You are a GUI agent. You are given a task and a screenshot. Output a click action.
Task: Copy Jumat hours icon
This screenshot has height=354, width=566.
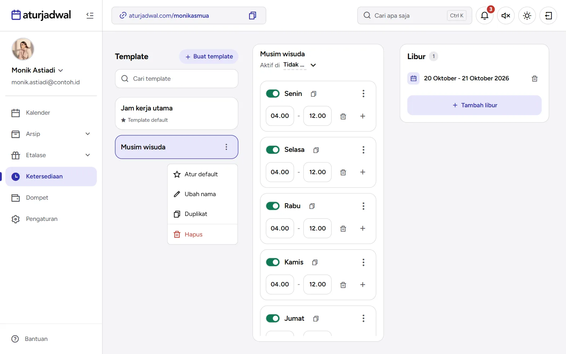[x=316, y=319]
